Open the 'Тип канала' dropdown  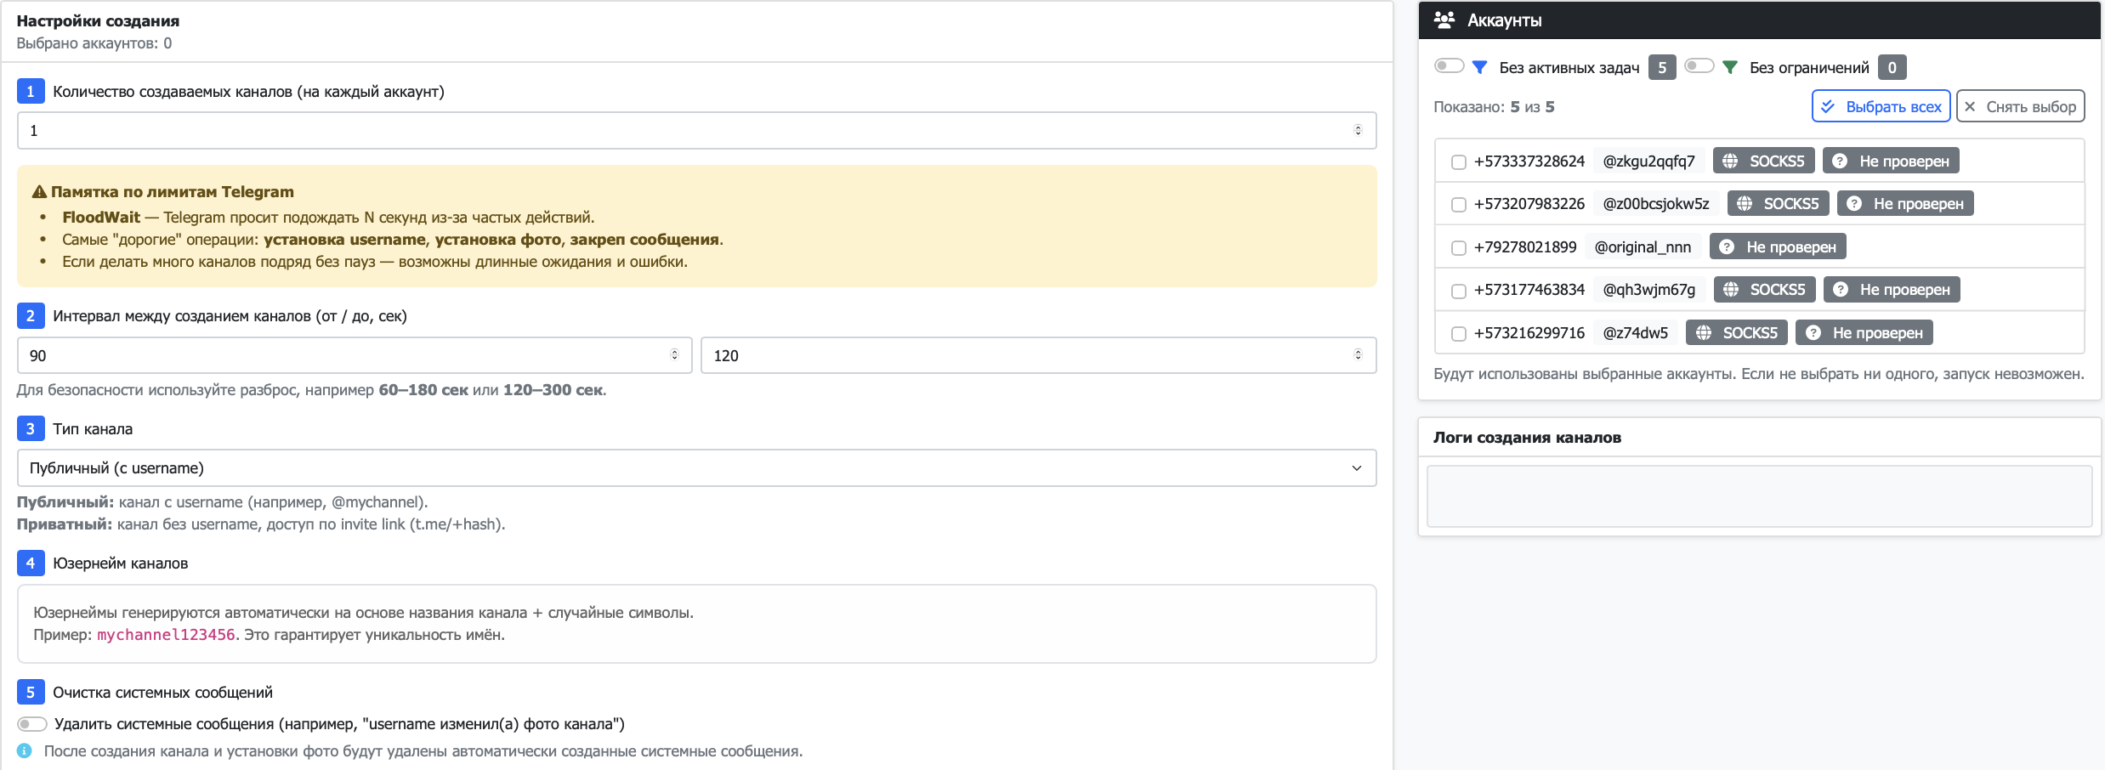tap(695, 468)
